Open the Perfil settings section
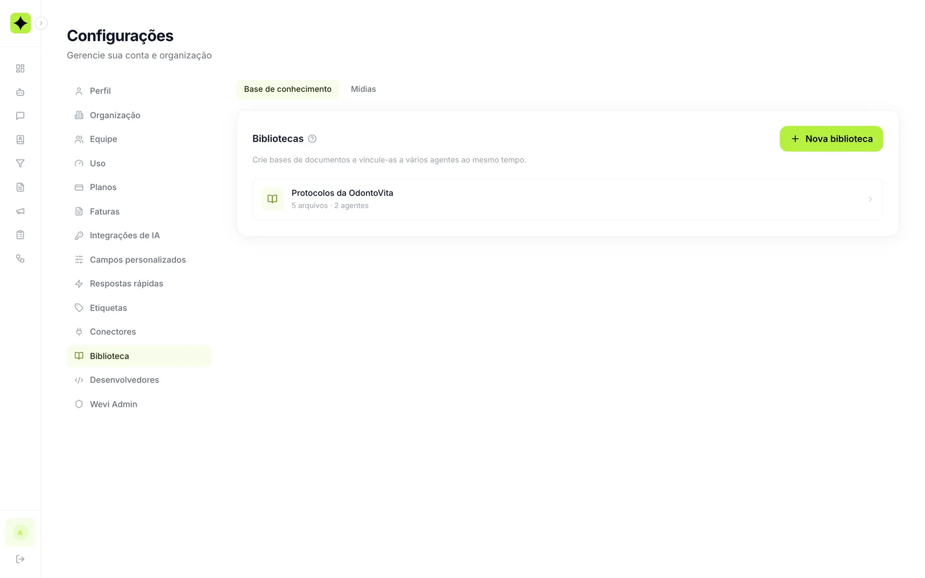 139,91
